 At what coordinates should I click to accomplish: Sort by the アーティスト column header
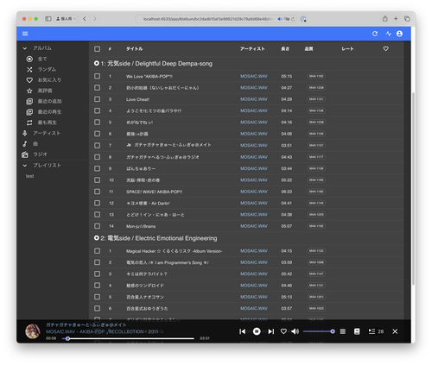(x=252, y=49)
